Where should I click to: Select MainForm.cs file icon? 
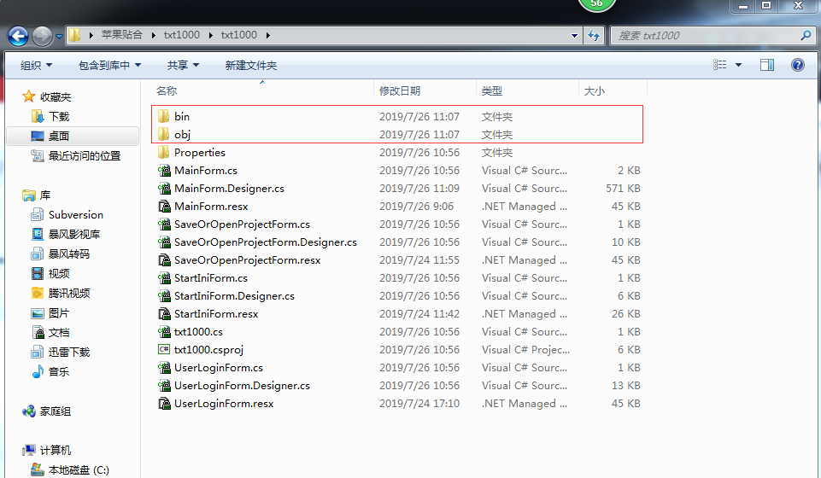click(x=164, y=171)
